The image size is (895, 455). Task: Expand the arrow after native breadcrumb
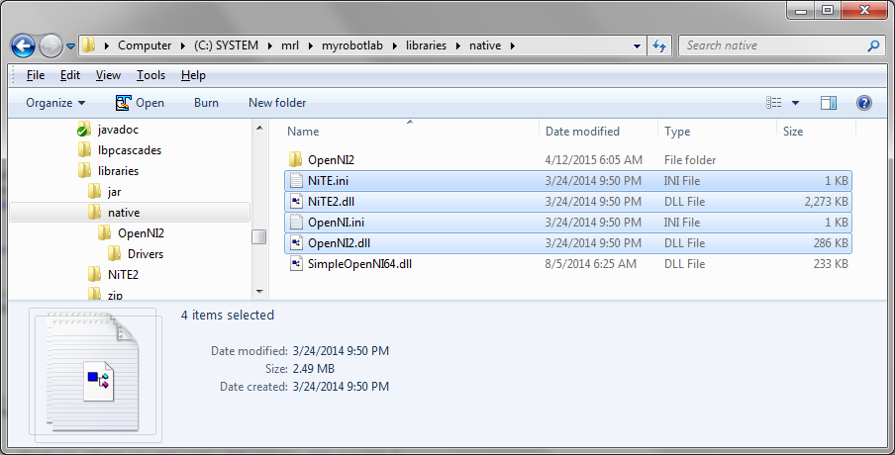(x=512, y=45)
